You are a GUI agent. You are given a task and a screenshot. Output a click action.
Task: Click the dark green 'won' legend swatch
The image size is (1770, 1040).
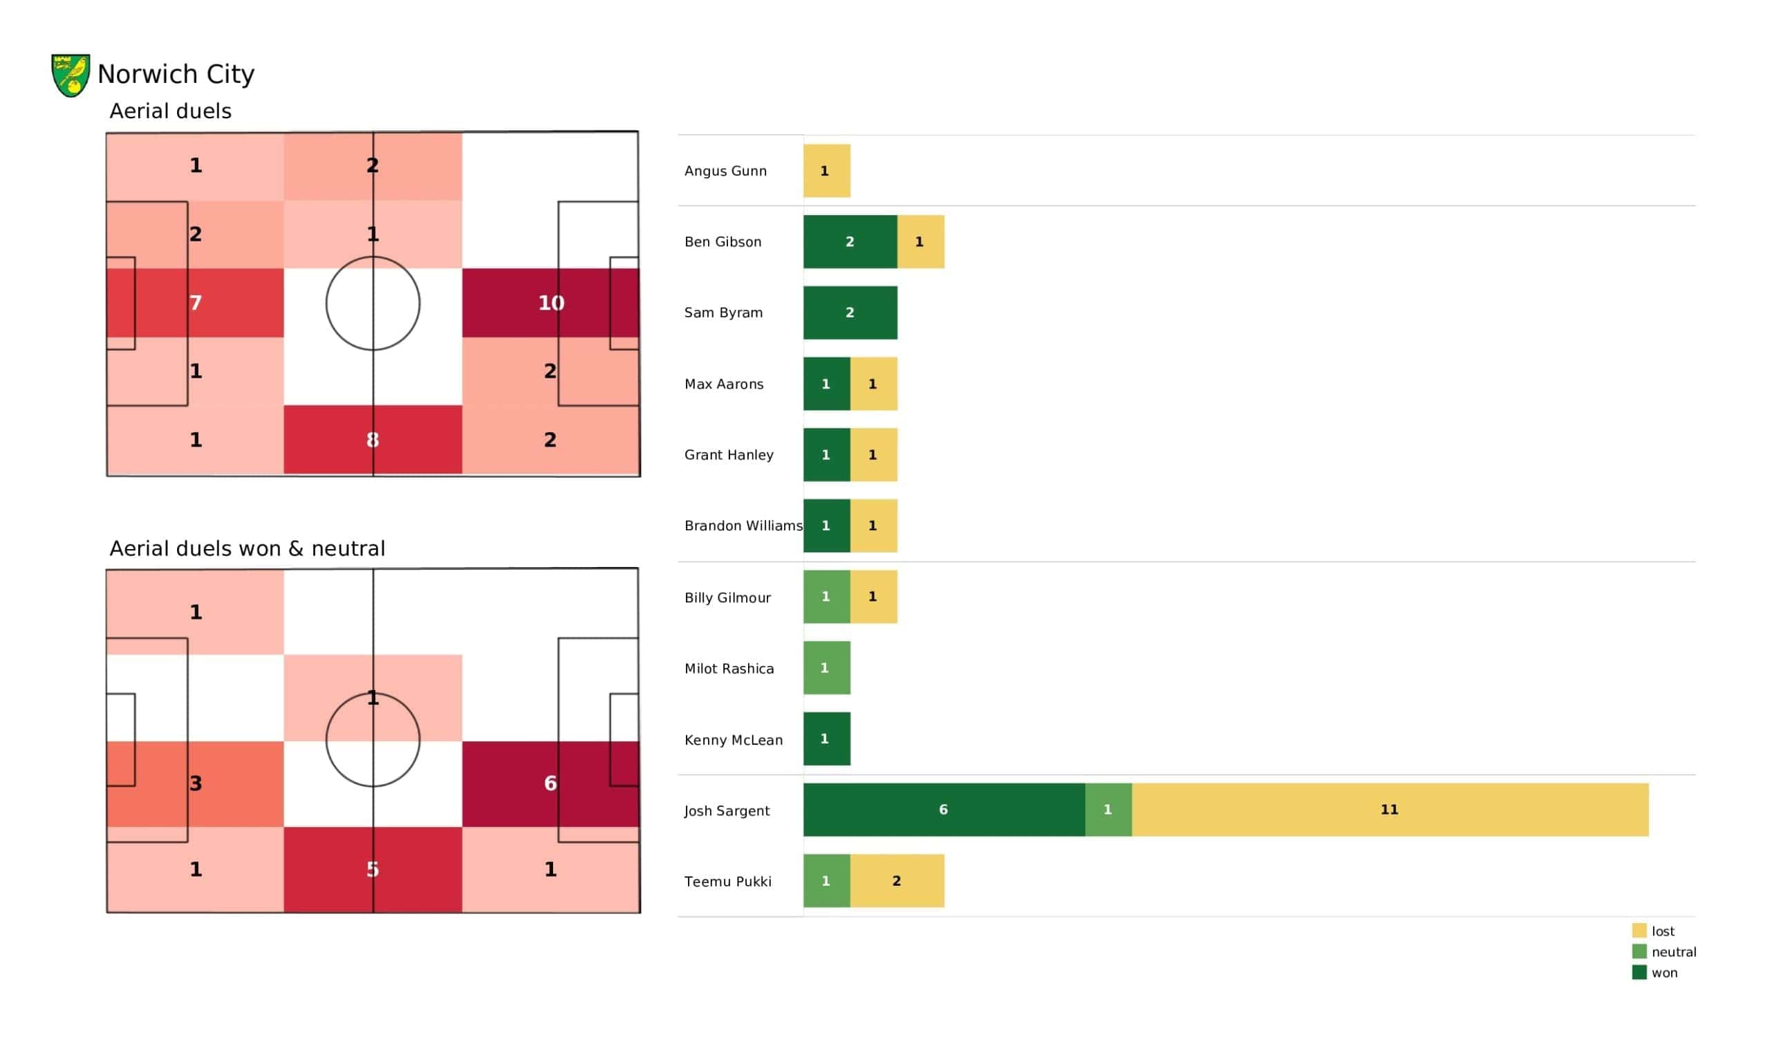1639,972
